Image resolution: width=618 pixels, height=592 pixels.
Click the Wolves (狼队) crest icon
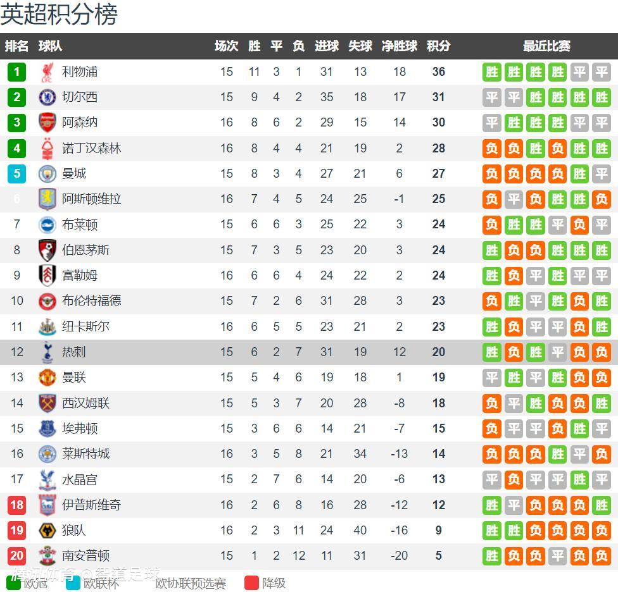(x=47, y=530)
